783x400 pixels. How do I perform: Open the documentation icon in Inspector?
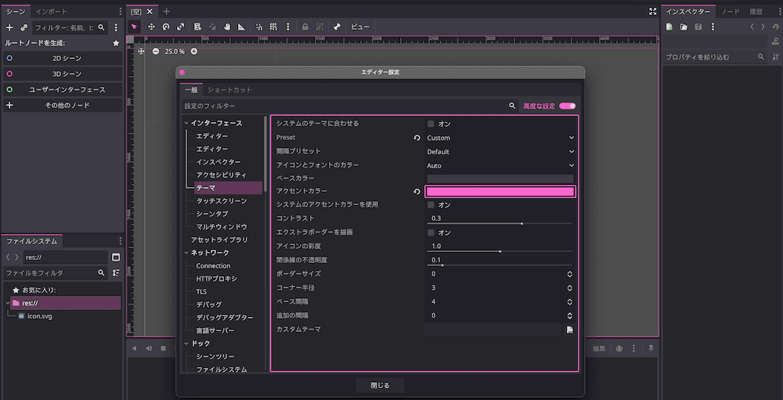coord(775,41)
